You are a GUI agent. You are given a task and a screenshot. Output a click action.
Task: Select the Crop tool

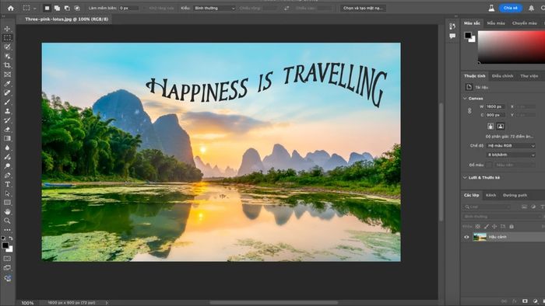point(7,65)
